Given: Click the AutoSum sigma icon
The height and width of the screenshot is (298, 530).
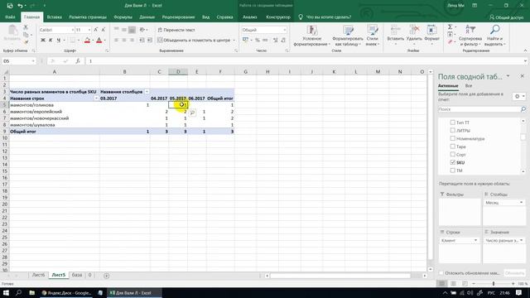Looking at the screenshot, I should pyautogui.click(x=450, y=26).
